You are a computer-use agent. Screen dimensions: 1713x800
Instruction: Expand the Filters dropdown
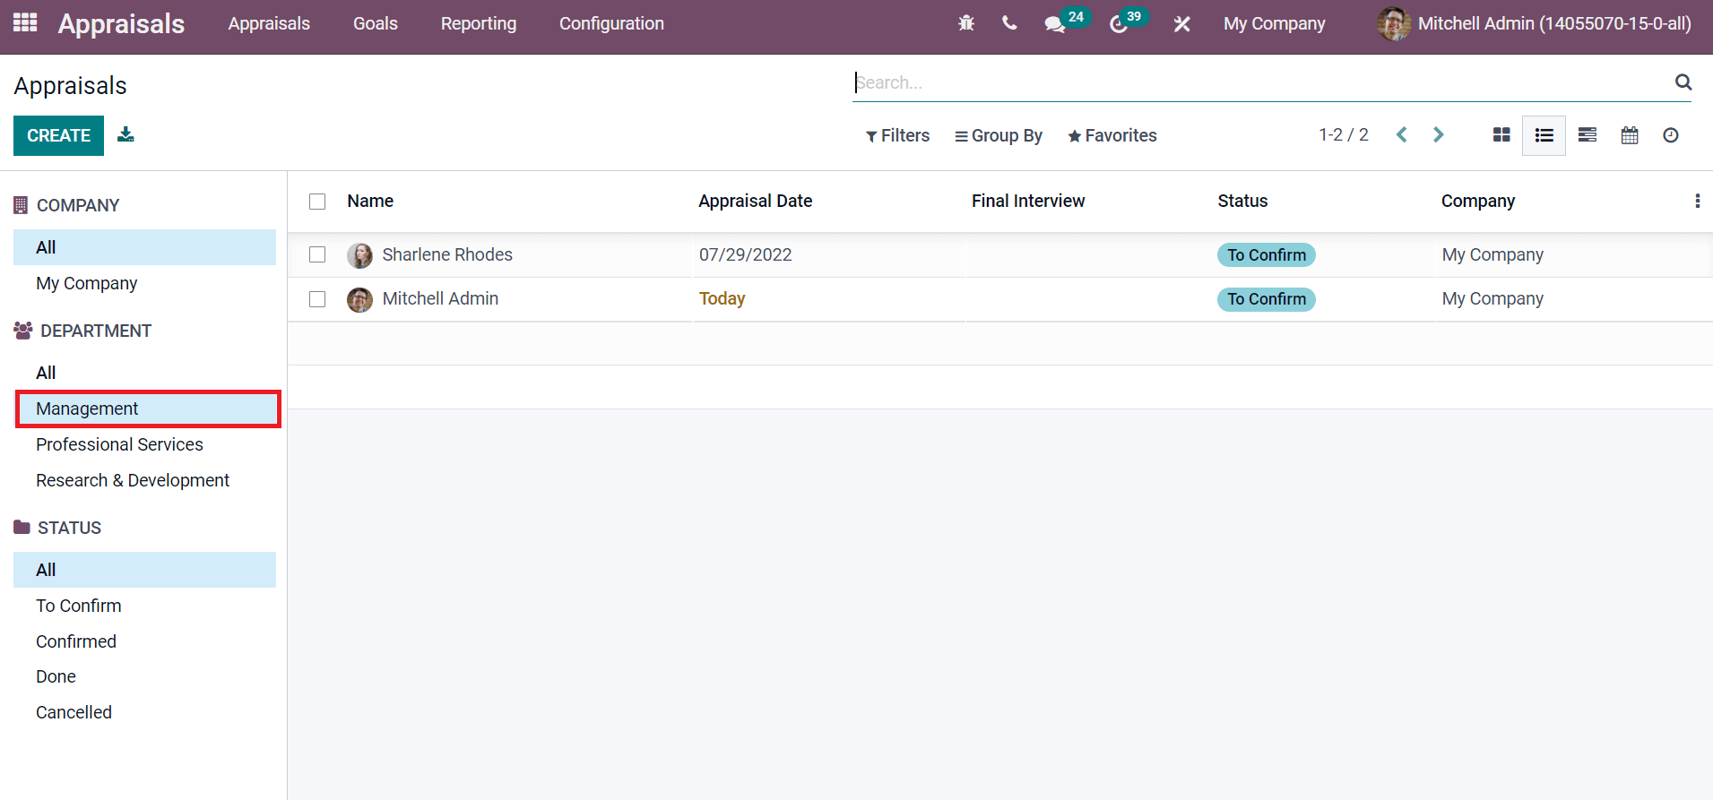[x=897, y=135]
